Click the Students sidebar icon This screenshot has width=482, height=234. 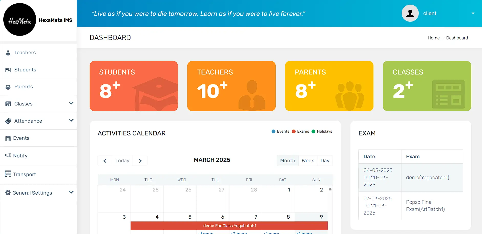pyautogui.click(x=8, y=70)
